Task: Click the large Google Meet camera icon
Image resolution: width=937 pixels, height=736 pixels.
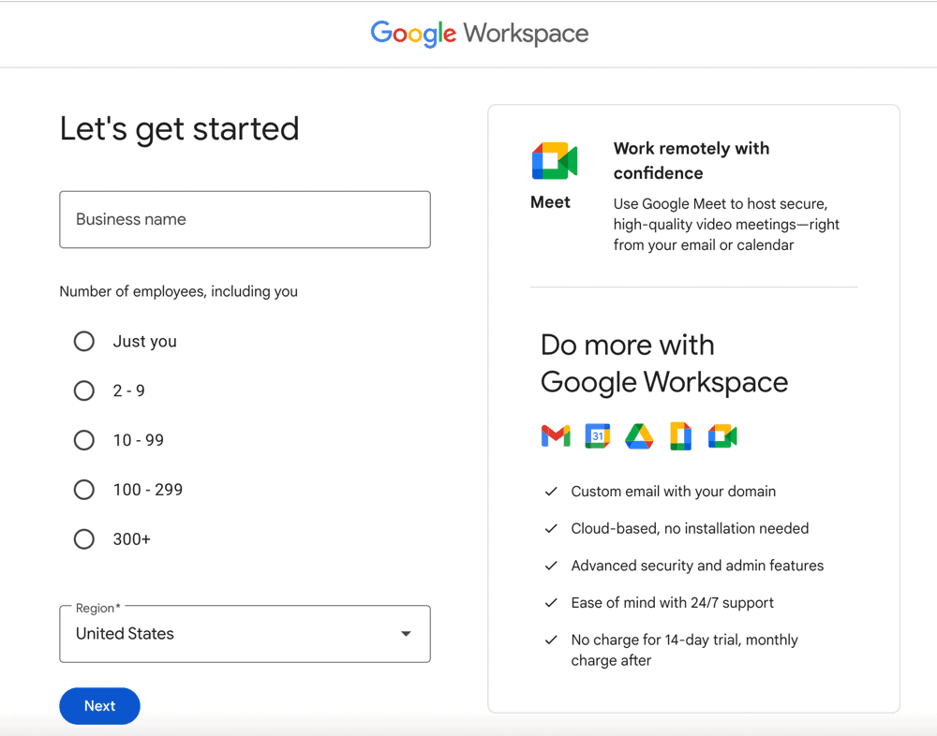Action: click(555, 161)
